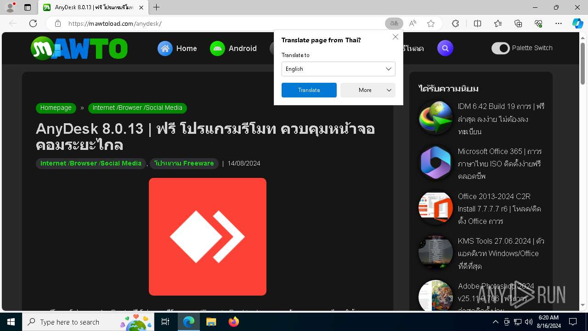Click the IDM globe thumbnail
Image resolution: width=588 pixels, height=331 pixels.
[435, 118]
